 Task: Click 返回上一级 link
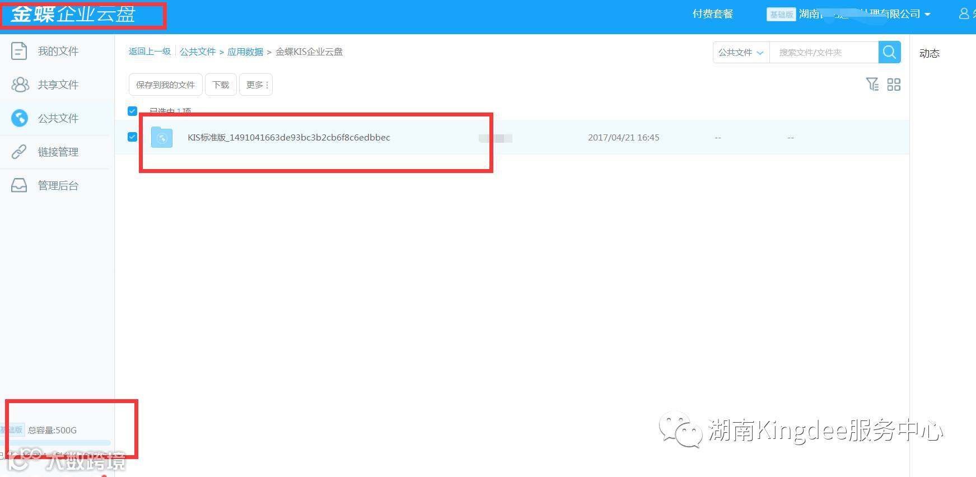click(x=150, y=52)
